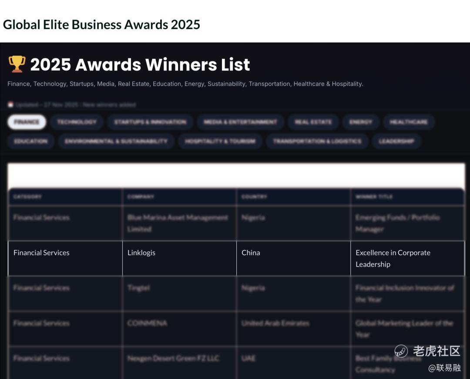Screen dimensions: 470x379
Task: Click the Blue Marina Asset Management Limited cell
Action: pos(180,223)
